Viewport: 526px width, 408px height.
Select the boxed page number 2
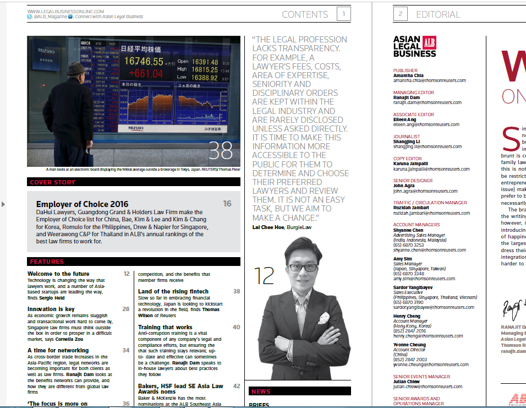click(400, 14)
